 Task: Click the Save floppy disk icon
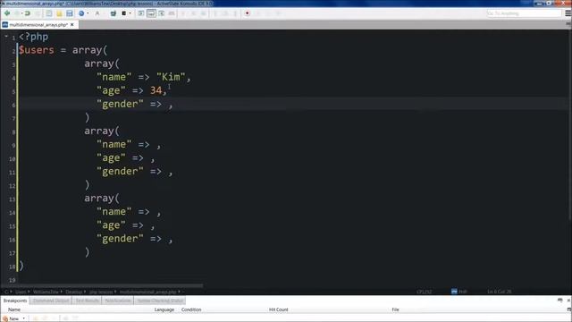70,13
